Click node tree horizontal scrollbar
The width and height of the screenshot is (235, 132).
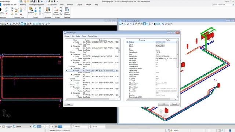pyautogui.click(x=88, y=99)
